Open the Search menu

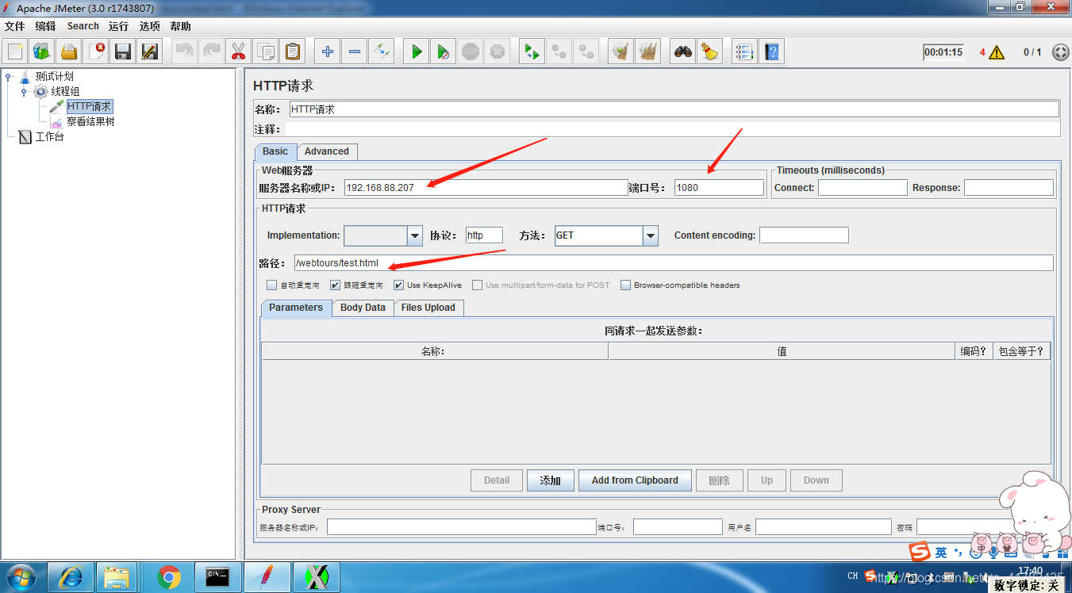83,26
